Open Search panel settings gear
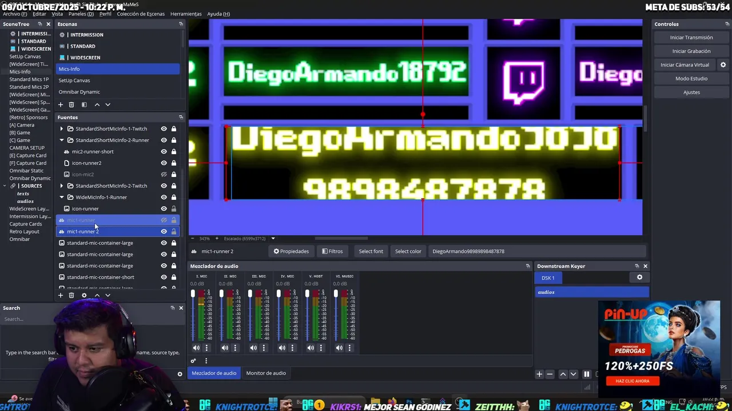Image resolution: width=732 pixels, height=411 pixels. pyautogui.click(x=180, y=374)
